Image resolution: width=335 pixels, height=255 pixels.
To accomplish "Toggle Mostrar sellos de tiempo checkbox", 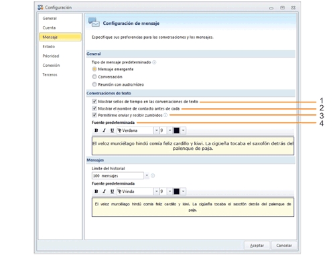I will pos(94,102).
